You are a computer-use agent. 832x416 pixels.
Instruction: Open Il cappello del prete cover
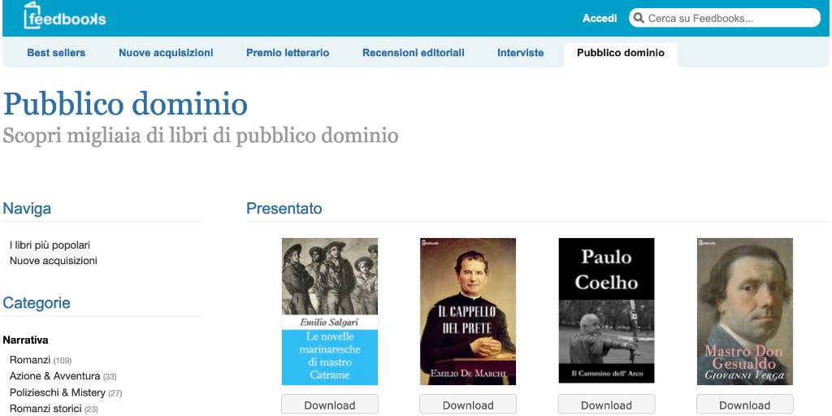(468, 311)
